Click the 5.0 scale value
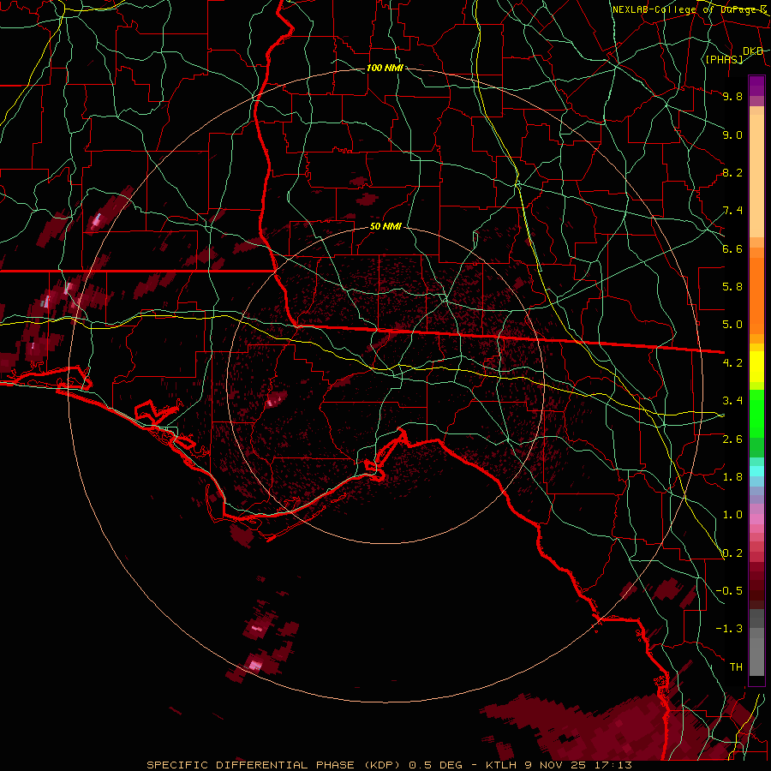 [x=732, y=325]
